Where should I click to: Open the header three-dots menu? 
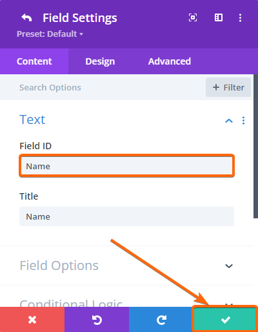[x=240, y=17]
